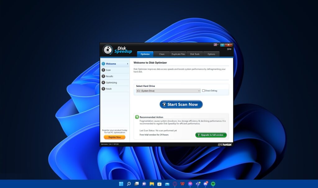This screenshot has width=318, height=188.
Task: Open taskbar Search
Action: [129, 184]
